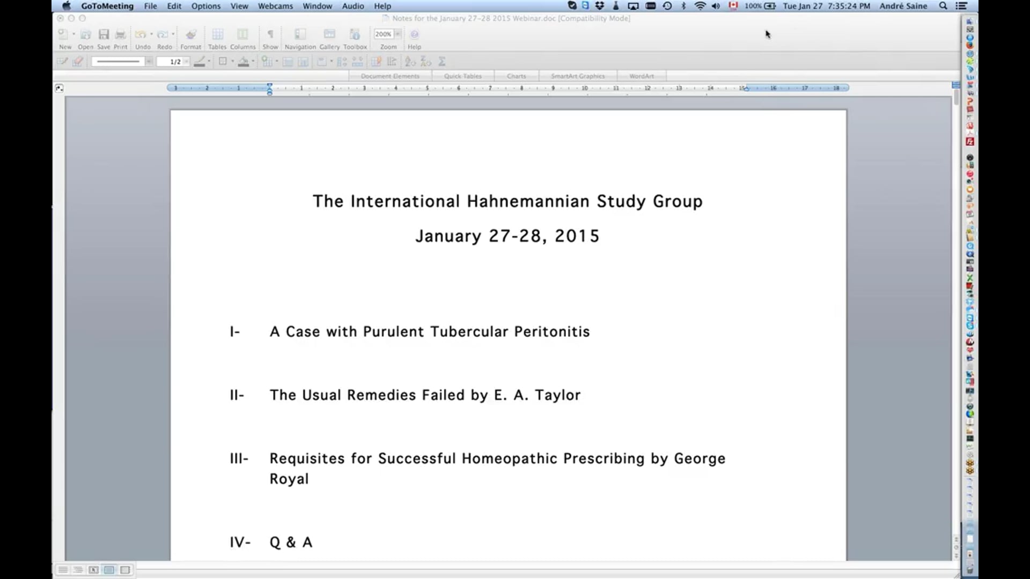Viewport: 1030px width, 579px height.
Task: Click the Columns toolbar button
Action: [242, 34]
